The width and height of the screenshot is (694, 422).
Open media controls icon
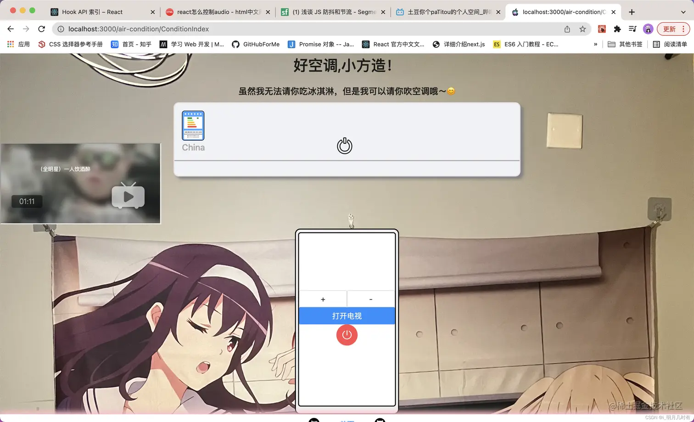[x=632, y=29]
